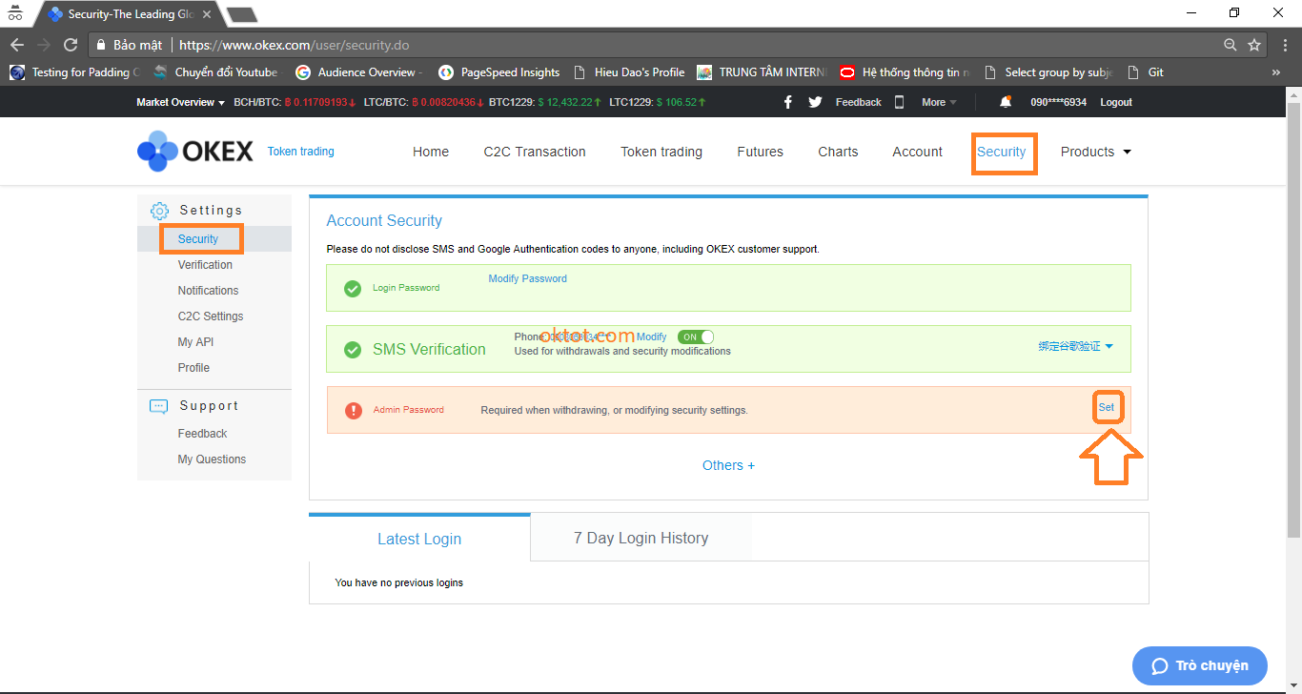Expand the Market Overview dropdown
Image resolution: width=1302 pixels, height=694 pixels.
click(180, 102)
